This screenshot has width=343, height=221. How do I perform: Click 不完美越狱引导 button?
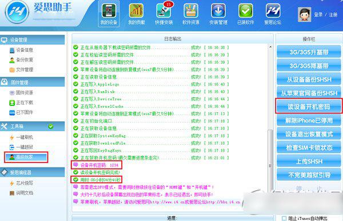[309, 175]
